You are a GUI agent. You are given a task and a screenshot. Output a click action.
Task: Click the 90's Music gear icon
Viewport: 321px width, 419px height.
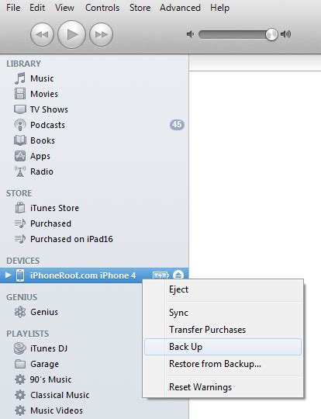coord(20,379)
